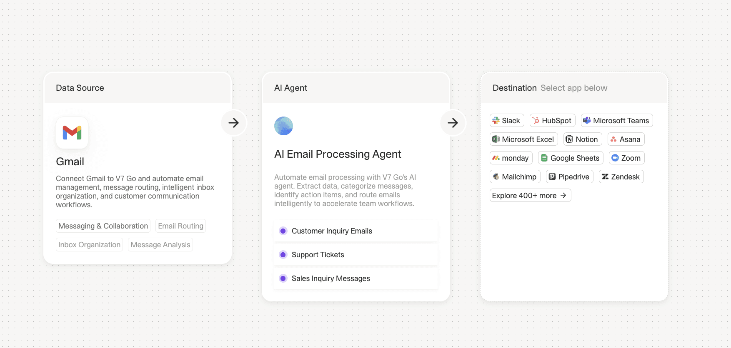Click the Destination header label
The height and width of the screenshot is (348, 731).
click(514, 88)
